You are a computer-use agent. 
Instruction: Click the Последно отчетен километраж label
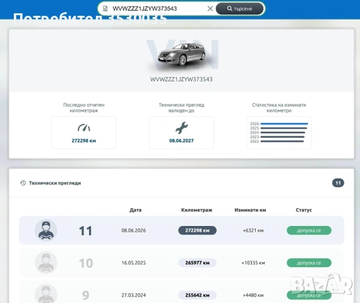(84, 108)
